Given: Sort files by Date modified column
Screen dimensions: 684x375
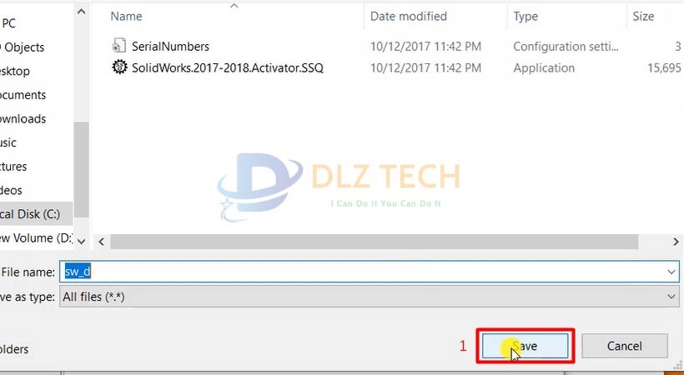Looking at the screenshot, I should 408,17.
